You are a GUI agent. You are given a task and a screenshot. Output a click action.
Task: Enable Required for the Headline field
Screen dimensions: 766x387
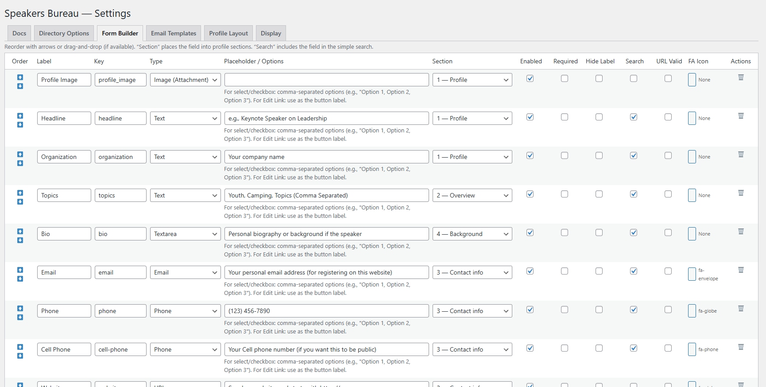tap(565, 117)
